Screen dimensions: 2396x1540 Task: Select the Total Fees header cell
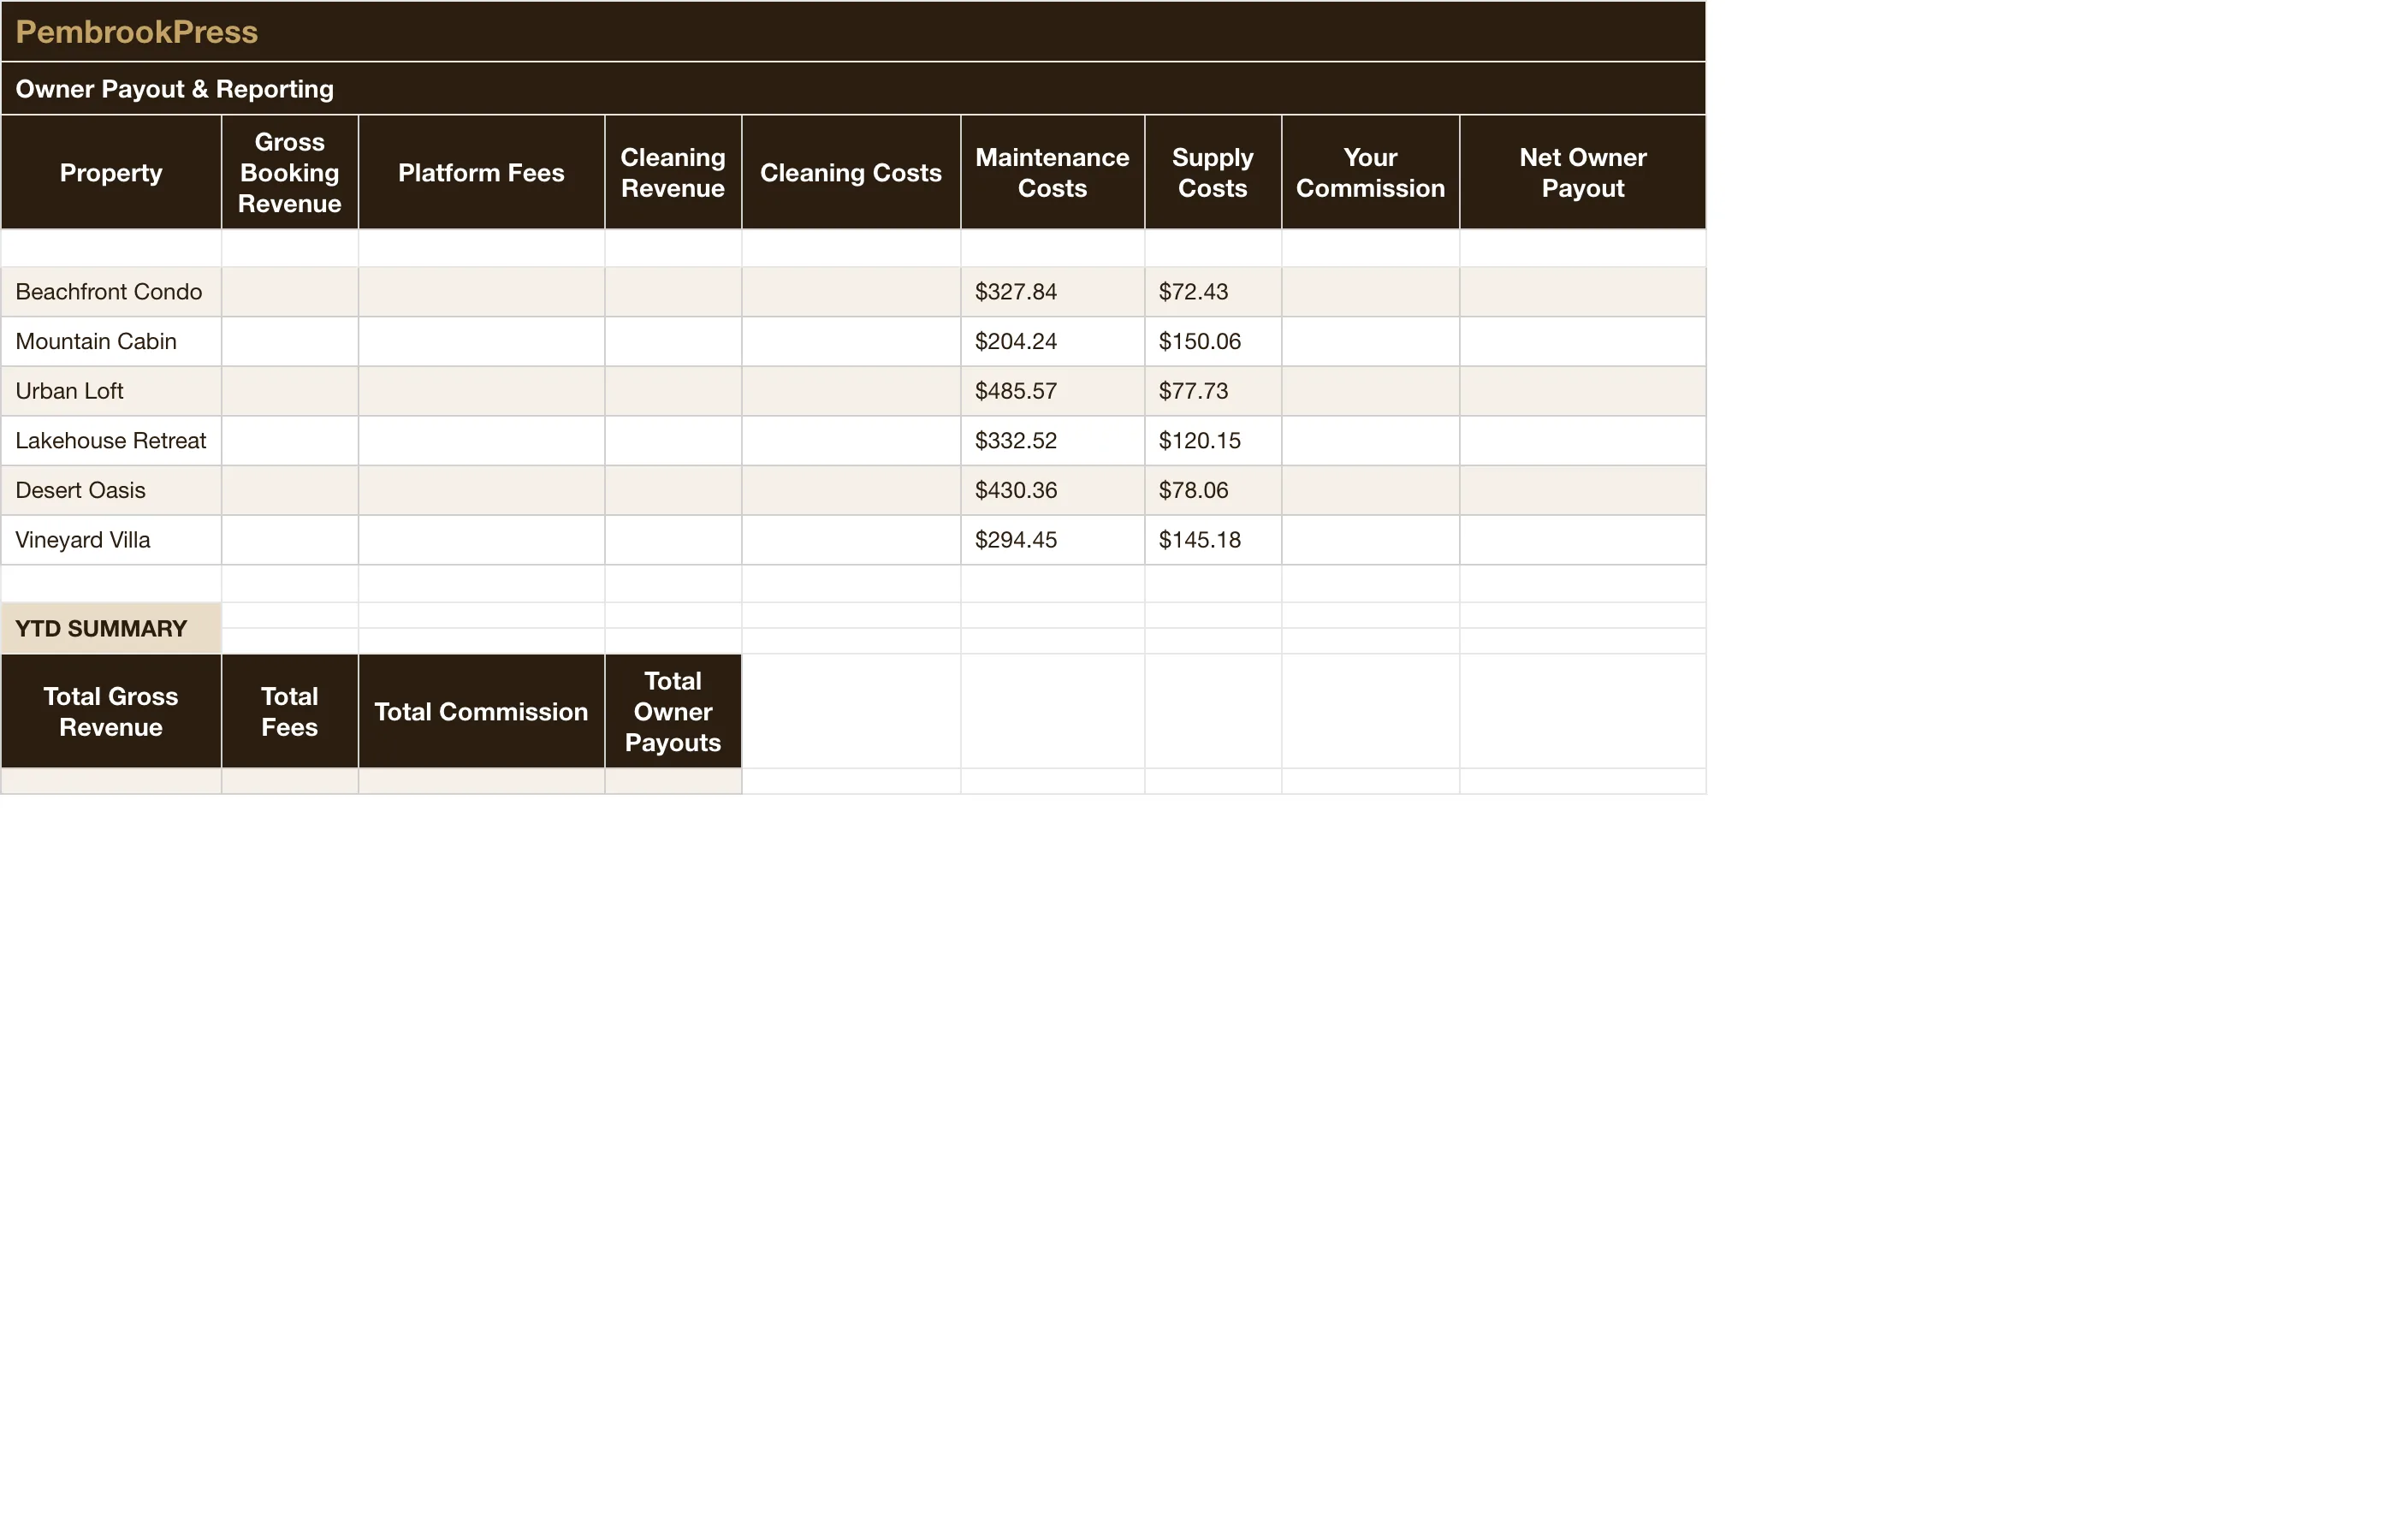coord(290,711)
